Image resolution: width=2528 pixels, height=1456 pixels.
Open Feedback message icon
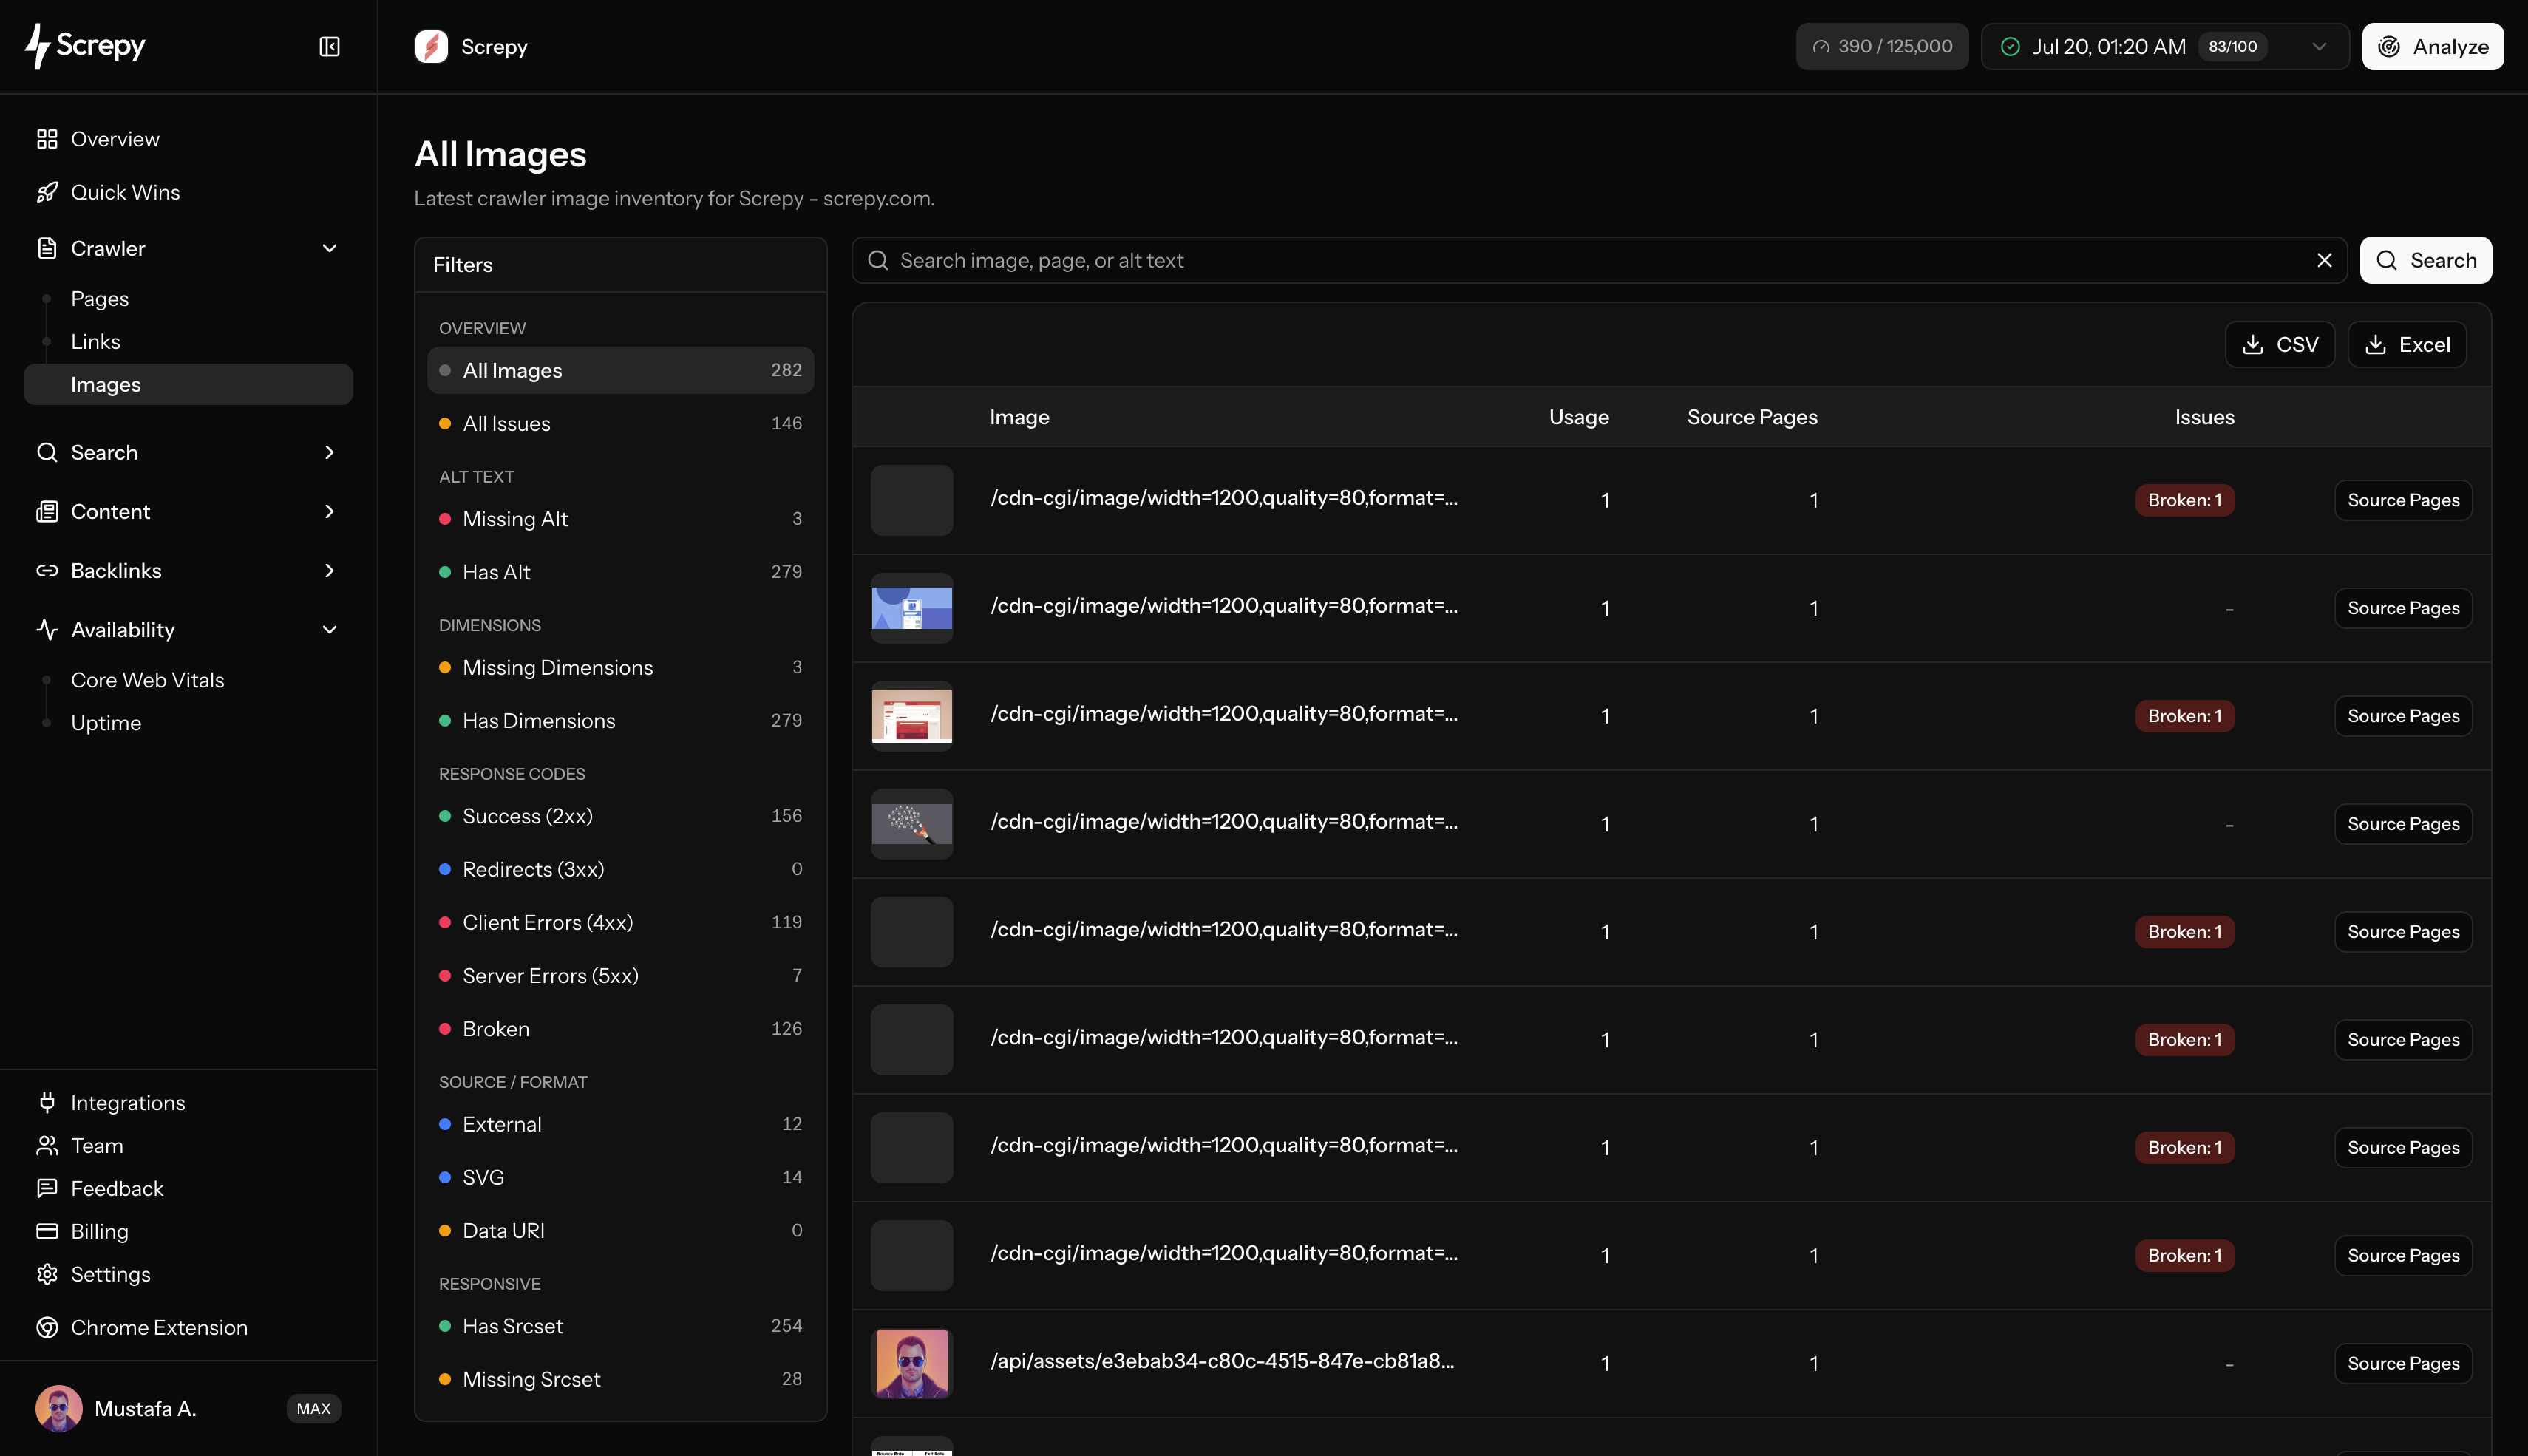[47, 1188]
